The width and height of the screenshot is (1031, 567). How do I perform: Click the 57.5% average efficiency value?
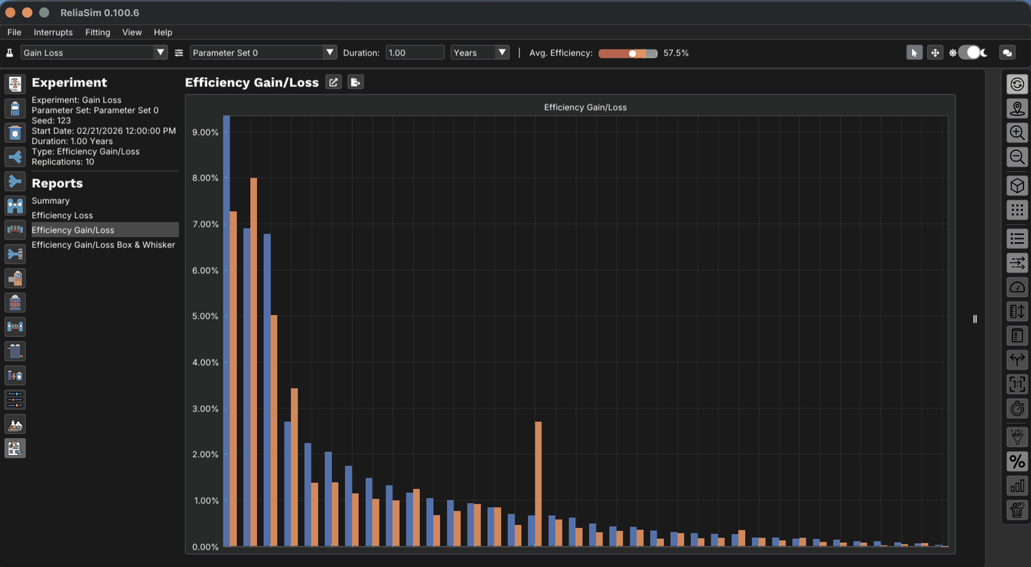(x=676, y=53)
